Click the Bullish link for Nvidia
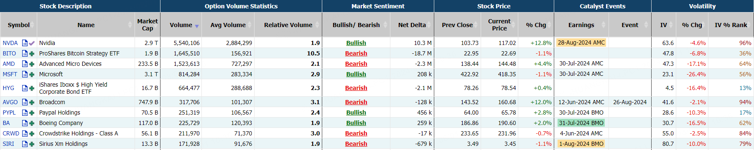The width and height of the screenshot is (754, 150). (x=356, y=43)
